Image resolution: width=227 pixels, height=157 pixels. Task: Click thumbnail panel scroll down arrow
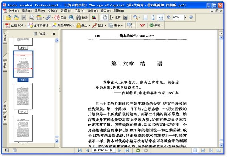click(x=57, y=141)
